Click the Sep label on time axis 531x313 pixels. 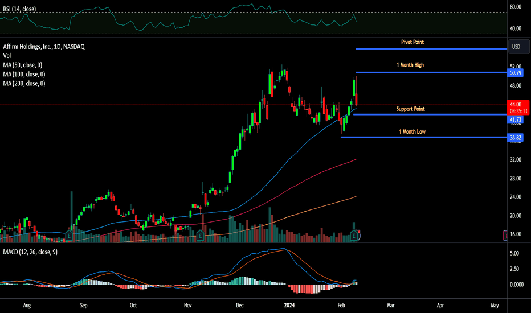click(x=84, y=305)
